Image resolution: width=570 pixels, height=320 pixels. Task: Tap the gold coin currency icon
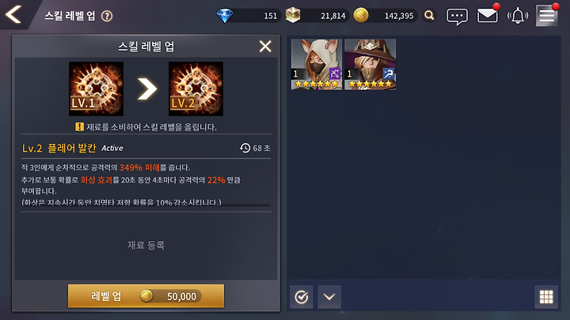pos(361,16)
